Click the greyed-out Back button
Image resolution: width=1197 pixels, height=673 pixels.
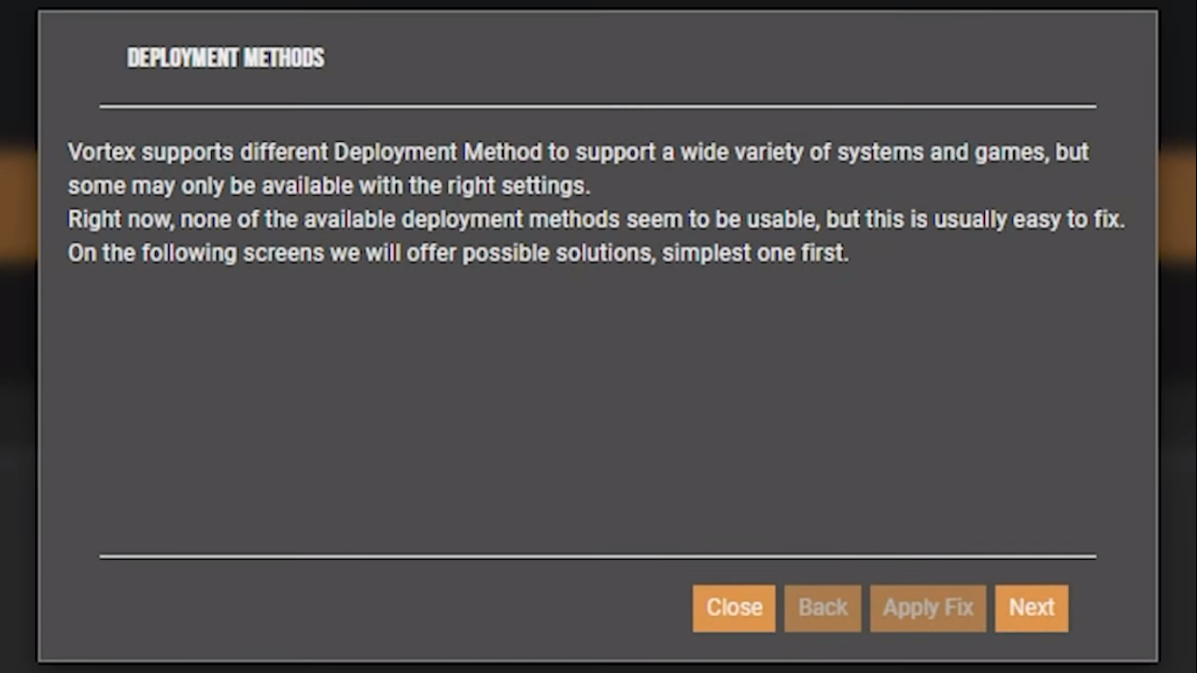coord(822,608)
